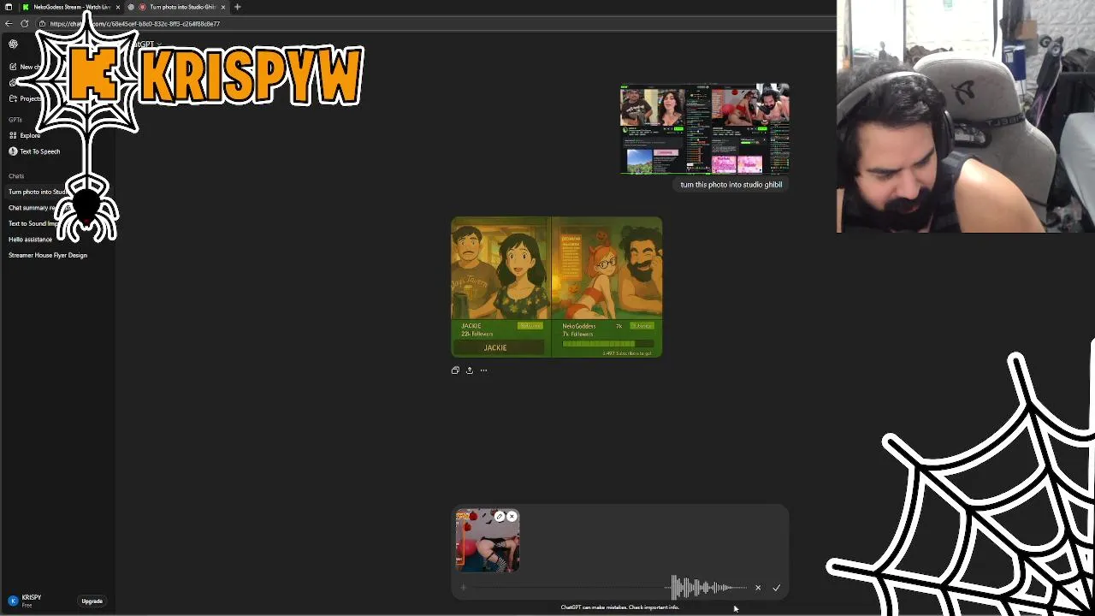Click the add attachment plus icon
Viewport: 1095px width, 616px height.
click(x=464, y=588)
